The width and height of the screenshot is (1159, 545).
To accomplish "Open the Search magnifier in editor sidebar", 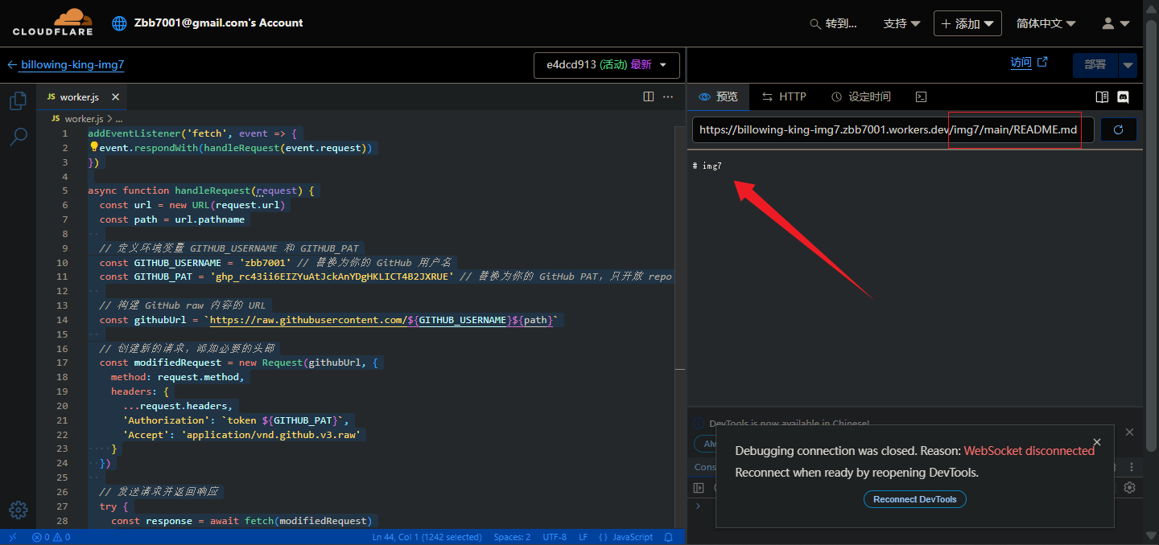I will point(18,137).
